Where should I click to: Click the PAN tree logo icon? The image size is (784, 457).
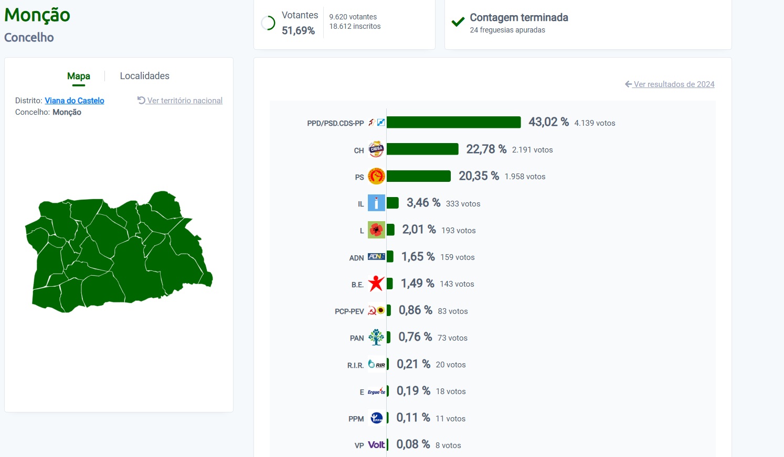pyautogui.click(x=376, y=337)
